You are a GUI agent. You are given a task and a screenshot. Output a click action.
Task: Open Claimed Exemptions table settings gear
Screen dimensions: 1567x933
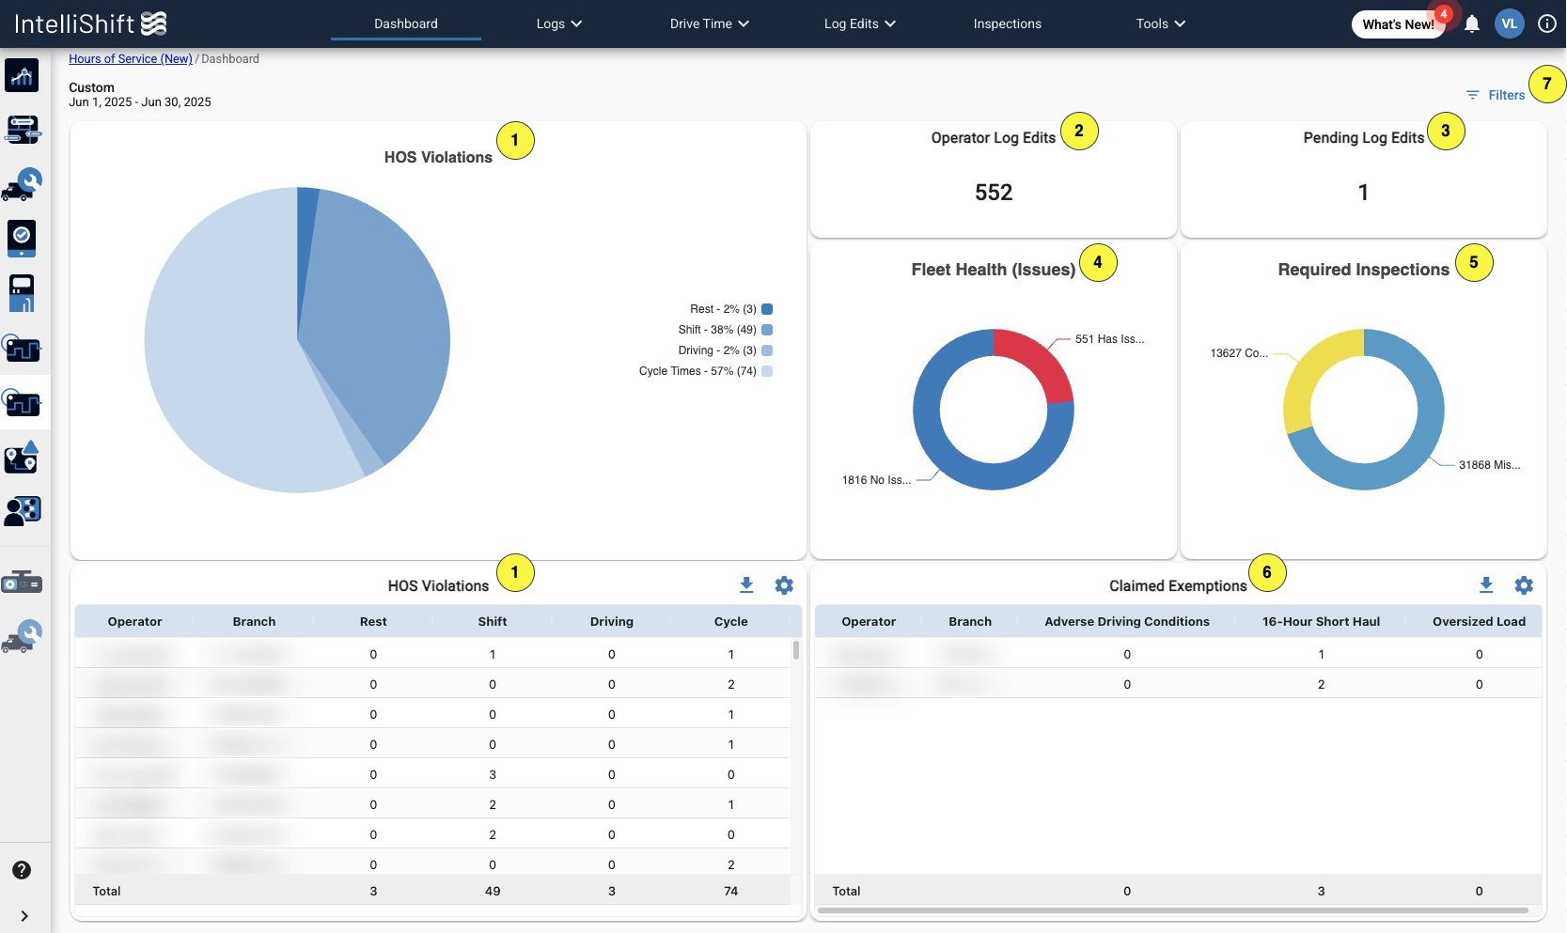click(1524, 585)
